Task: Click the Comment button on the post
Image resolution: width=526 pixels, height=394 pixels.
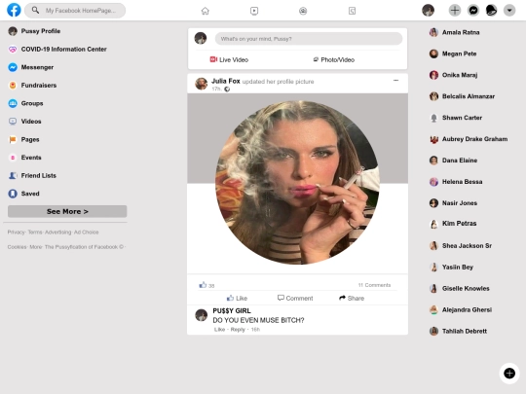Action: click(295, 299)
